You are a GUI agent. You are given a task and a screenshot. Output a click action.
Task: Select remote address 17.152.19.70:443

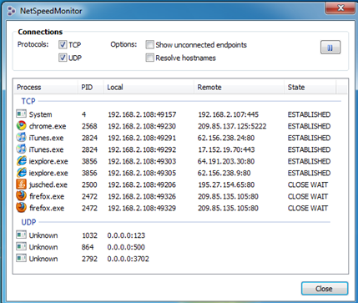226,149
